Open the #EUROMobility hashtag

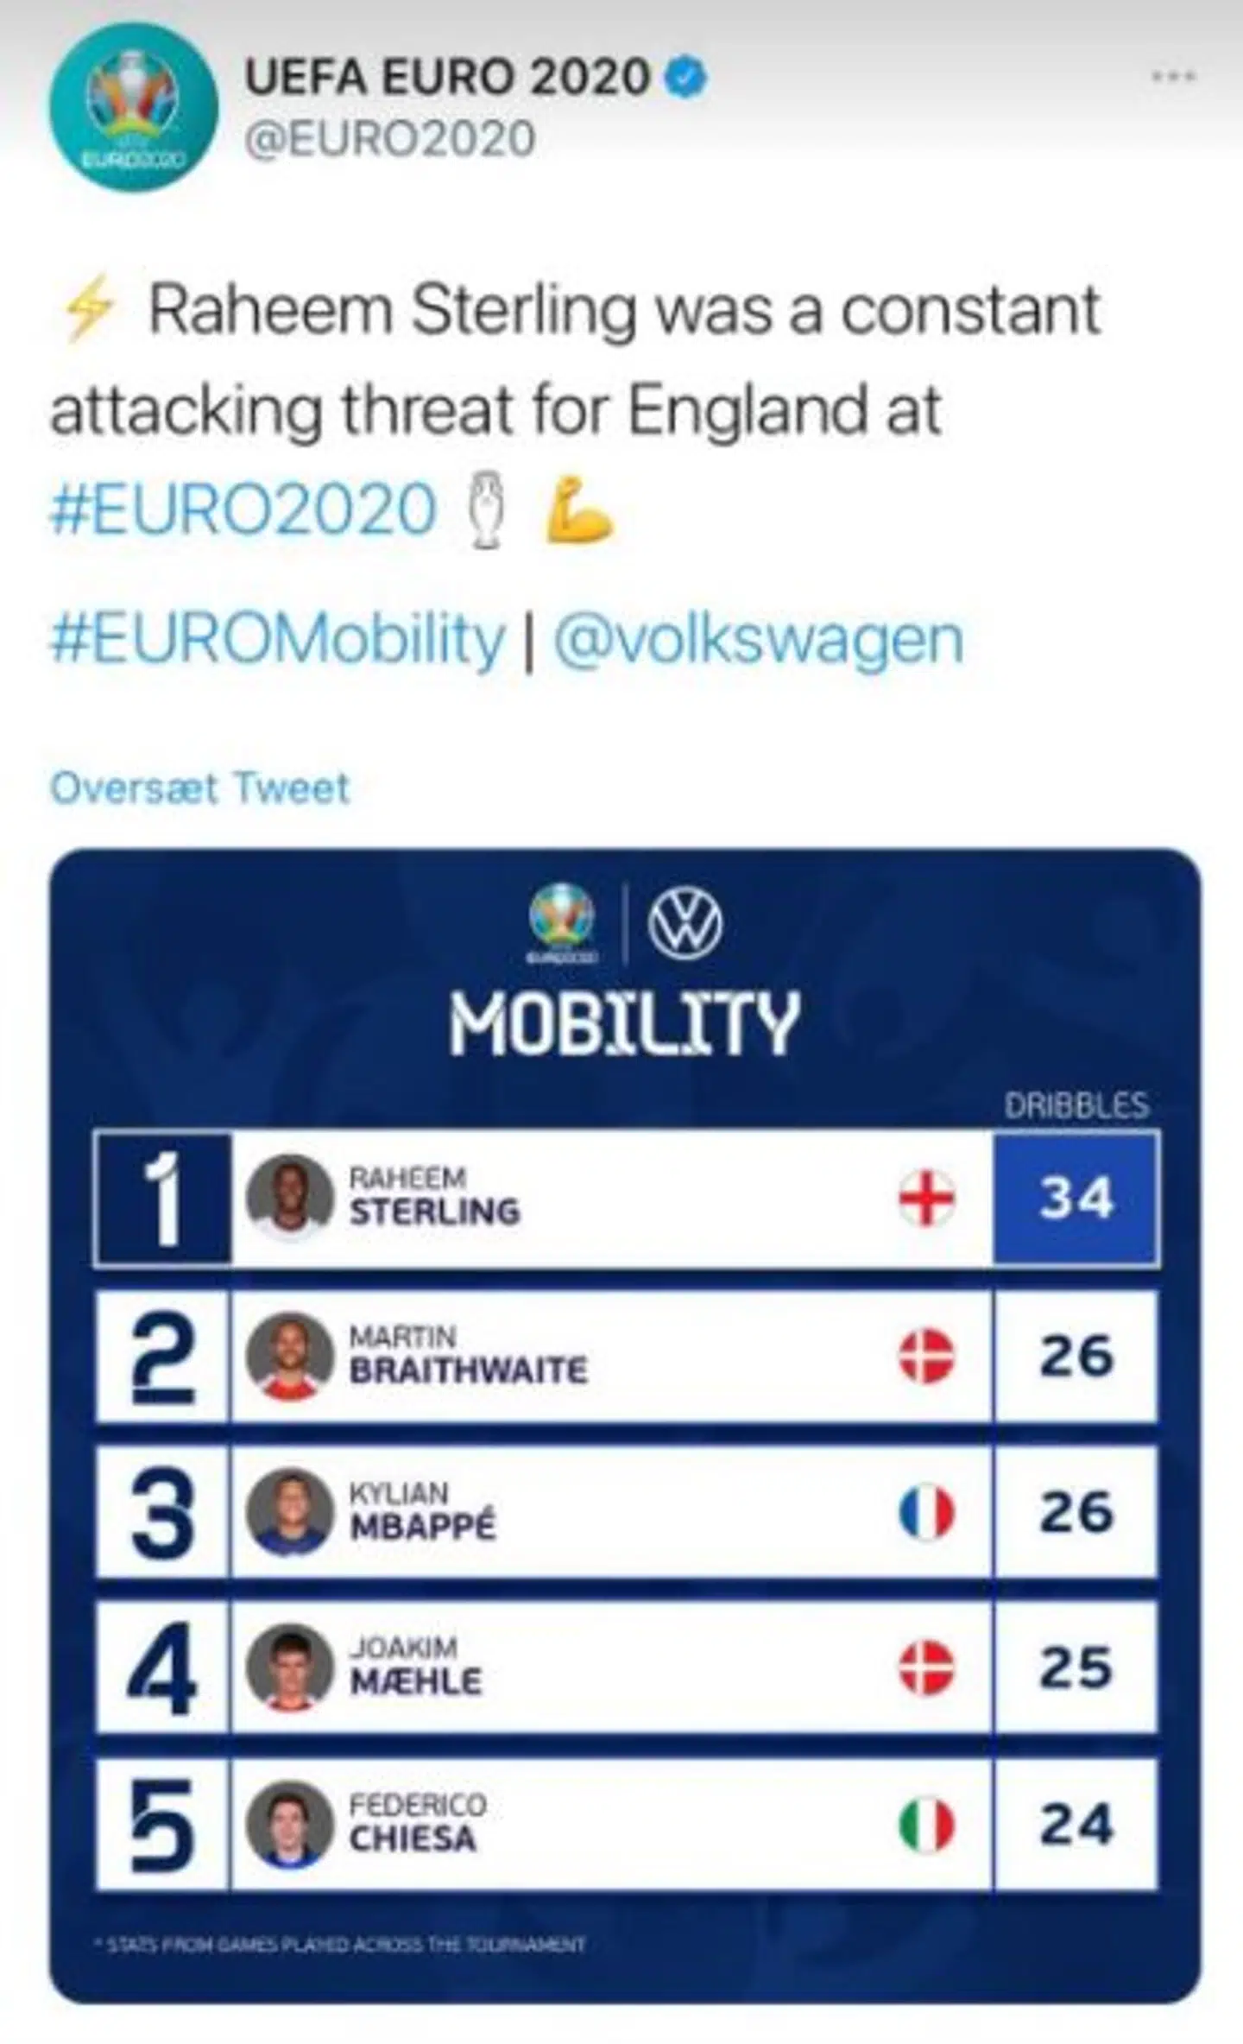click(x=277, y=640)
